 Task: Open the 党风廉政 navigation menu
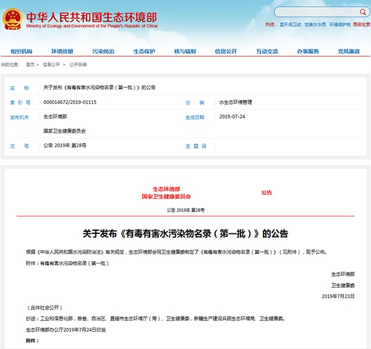[349, 51]
